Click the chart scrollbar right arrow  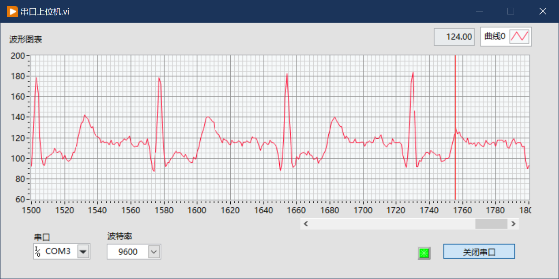[x=513, y=224]
